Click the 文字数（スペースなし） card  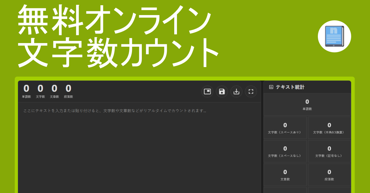click(x=285, y=152)
